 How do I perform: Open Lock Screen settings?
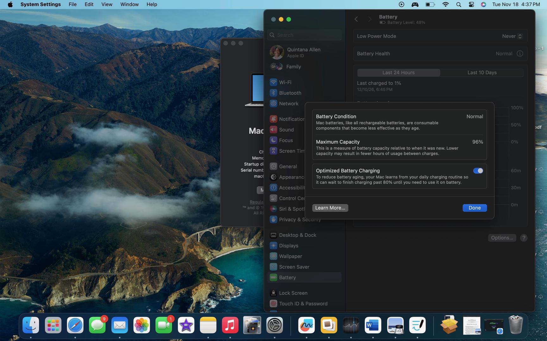pos(293,293)
